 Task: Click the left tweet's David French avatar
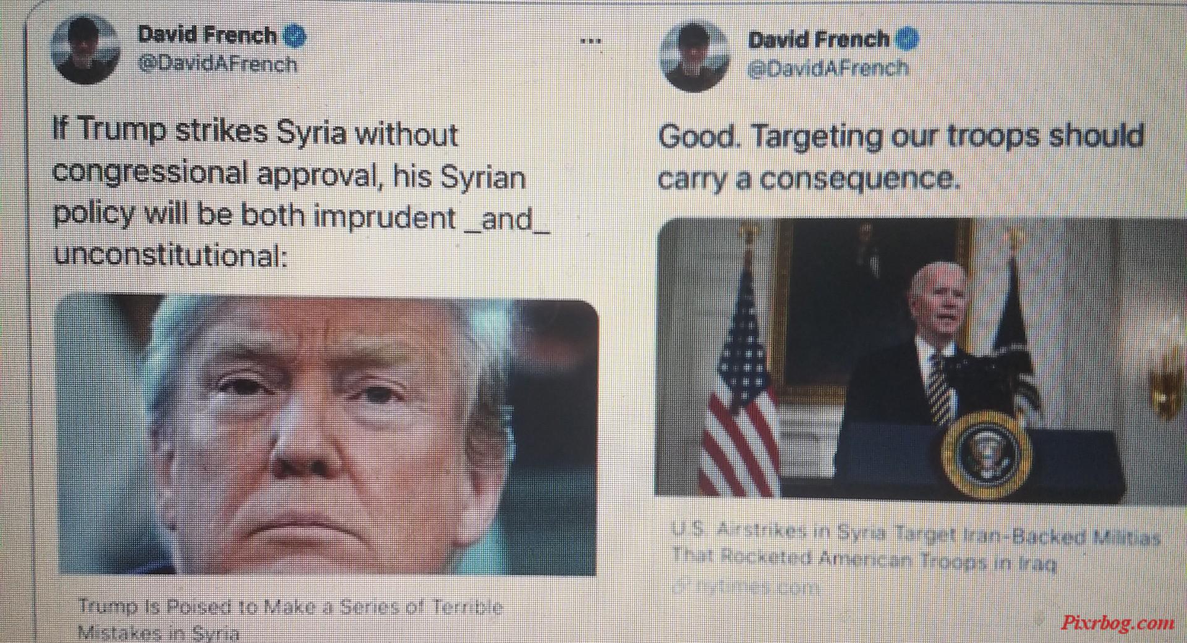[85, 49]
